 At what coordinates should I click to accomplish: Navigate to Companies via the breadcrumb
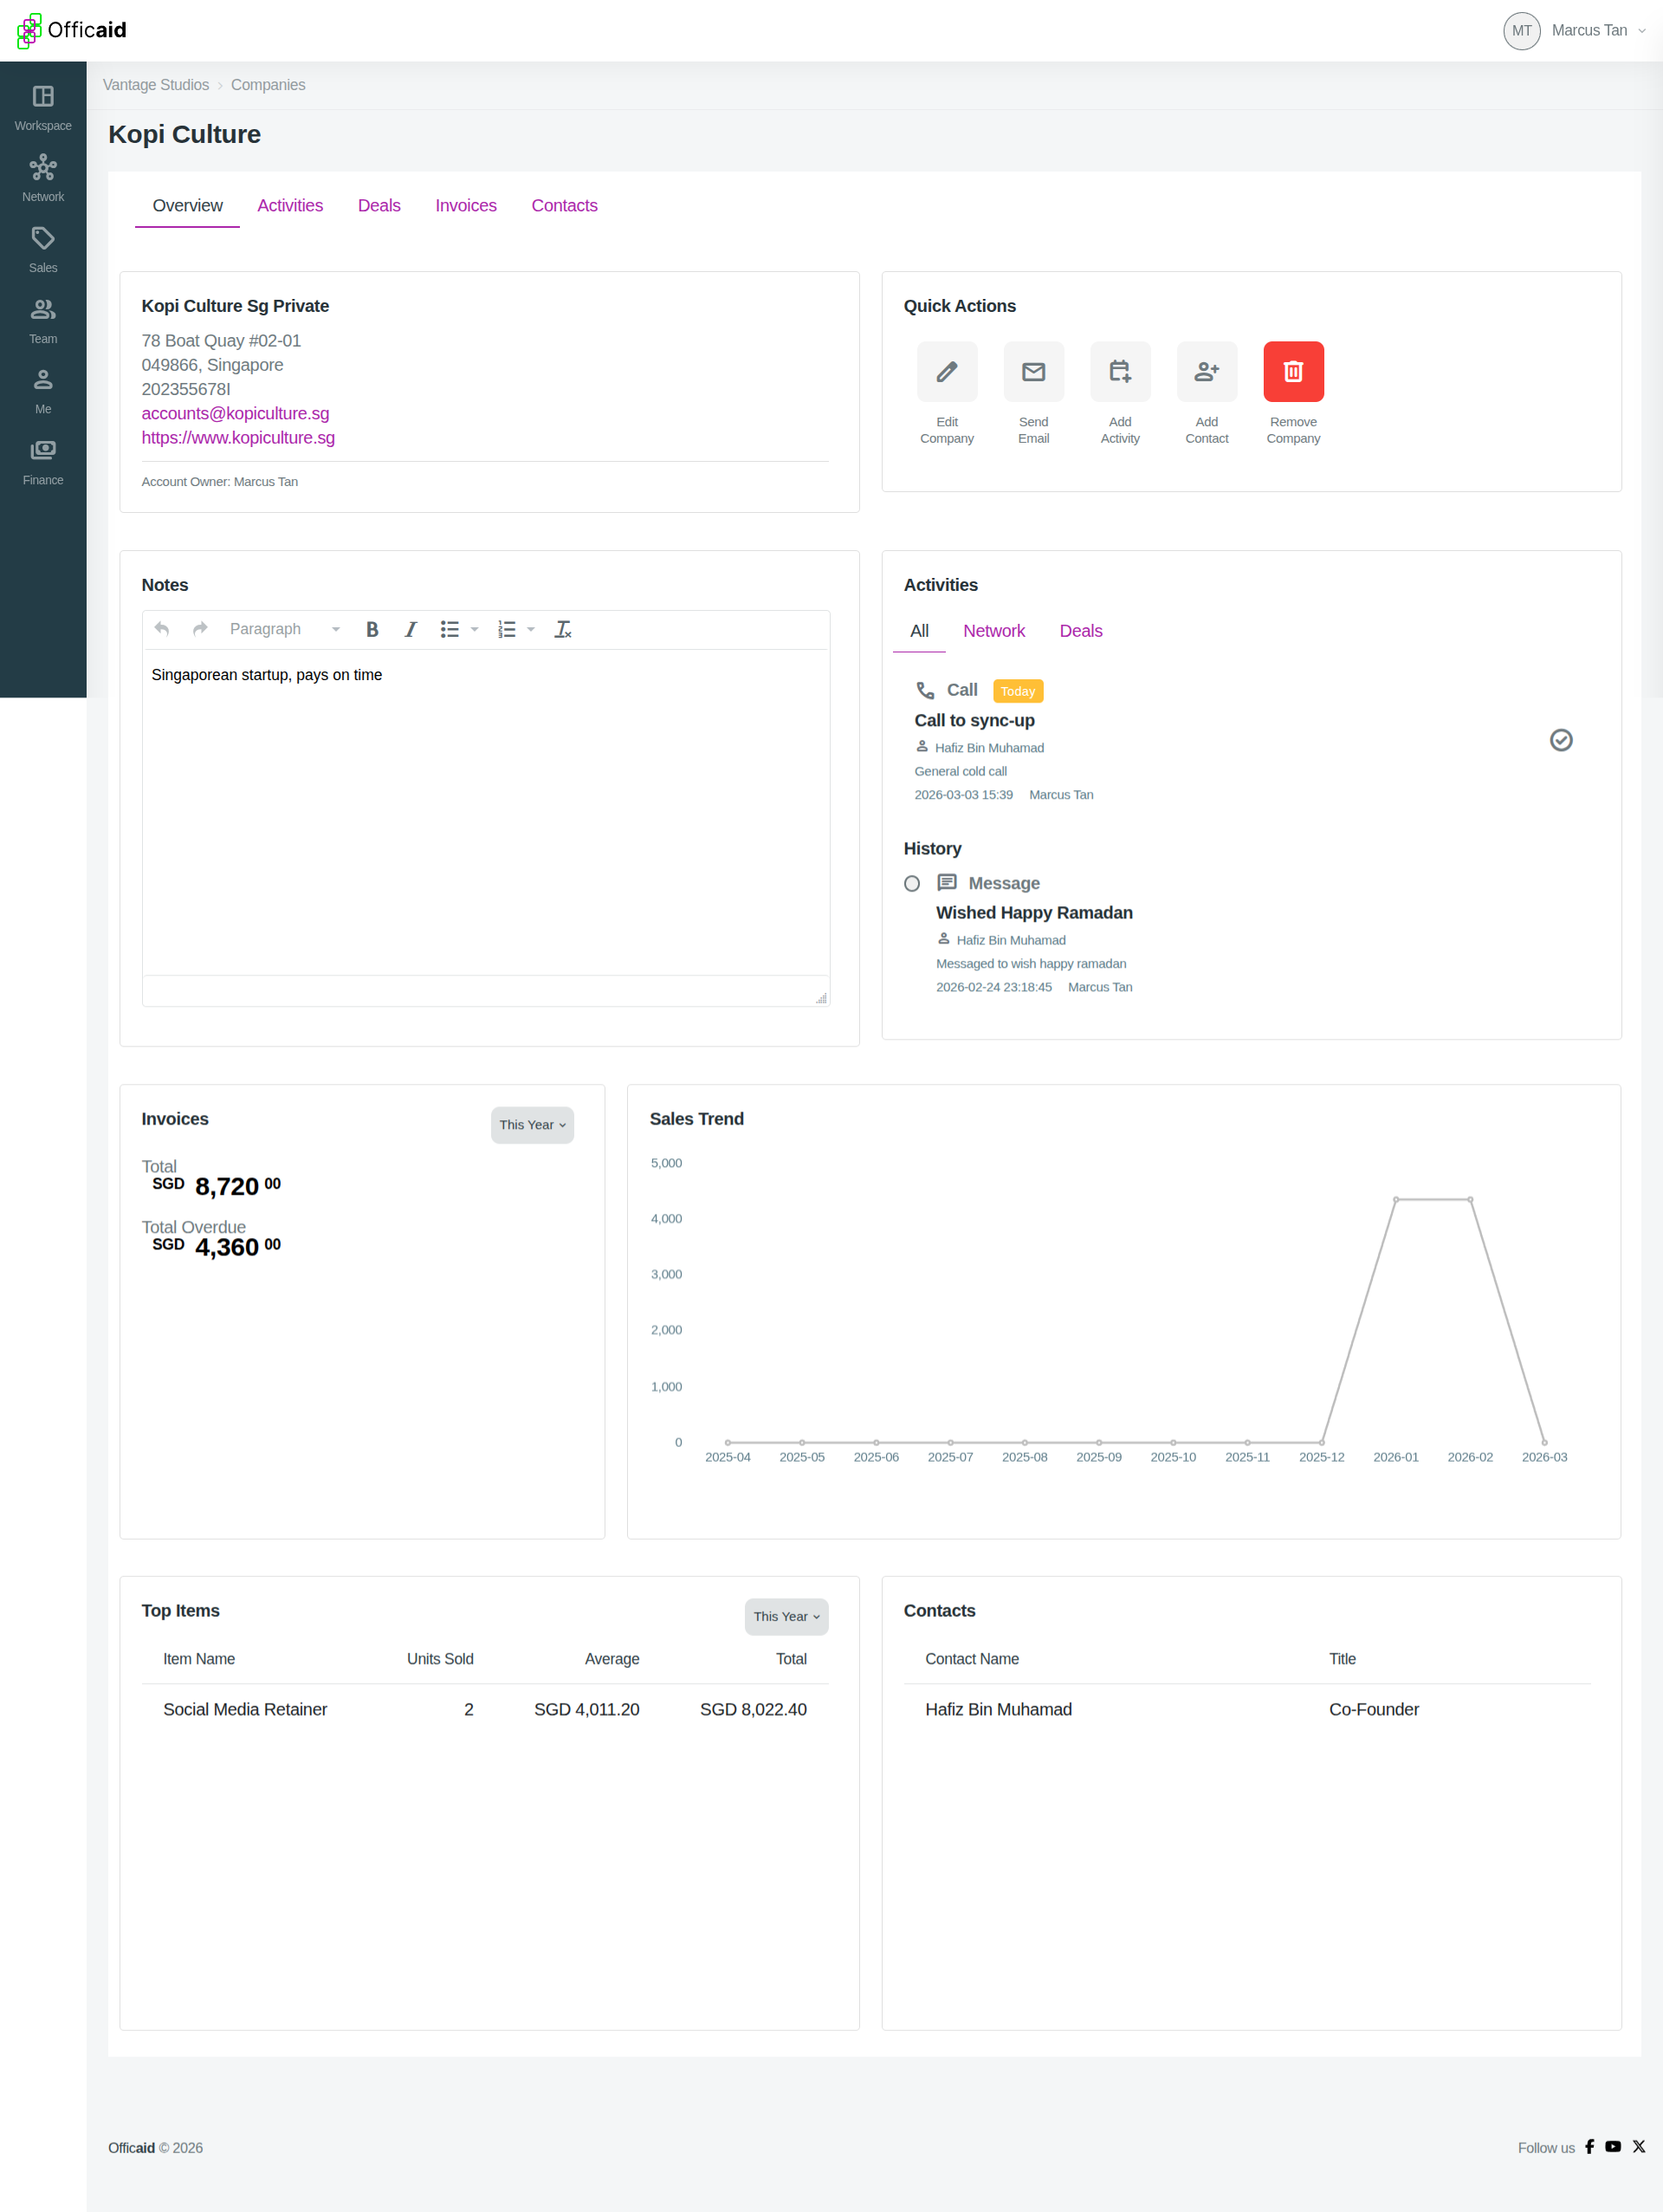(x=267, y=85)
